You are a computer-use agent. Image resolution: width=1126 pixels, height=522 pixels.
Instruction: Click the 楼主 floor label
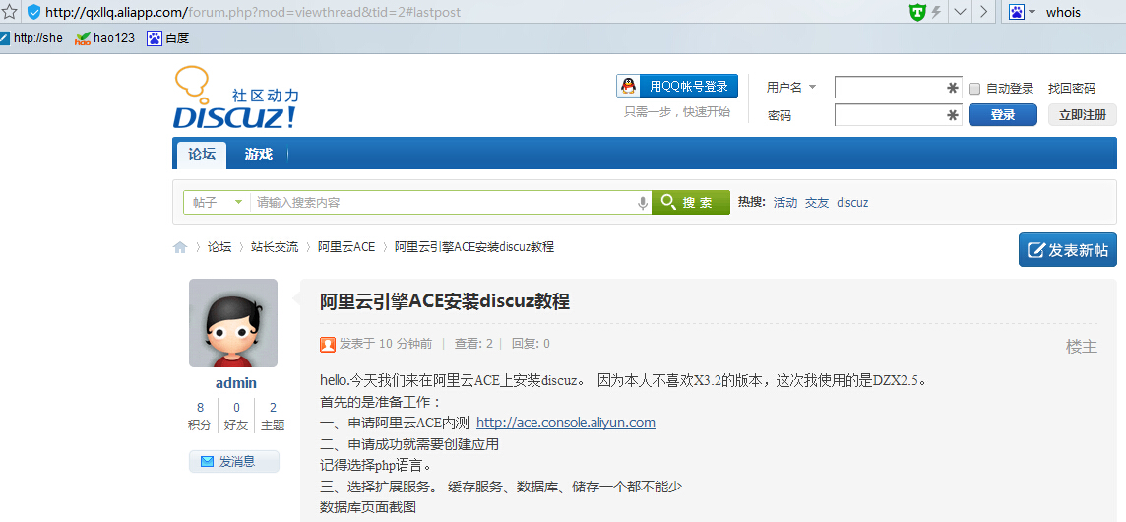1082,348
